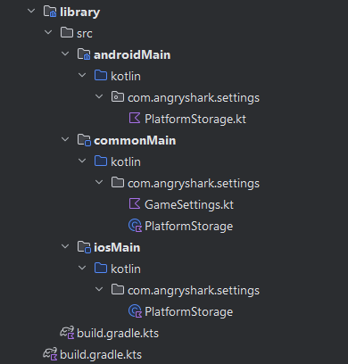Collapse com.angryshark.settings under iosMain

(x=99, y=289)
